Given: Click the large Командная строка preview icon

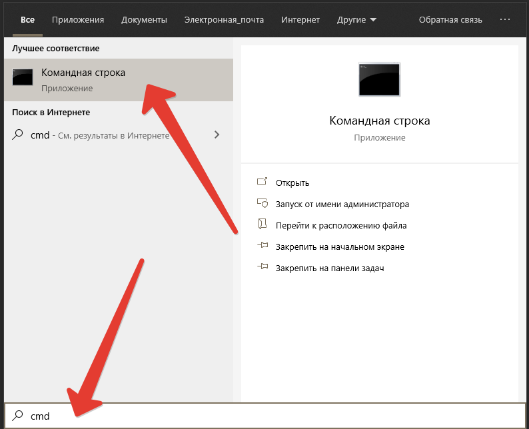Looking at the screenshot, I should point(379,80).
